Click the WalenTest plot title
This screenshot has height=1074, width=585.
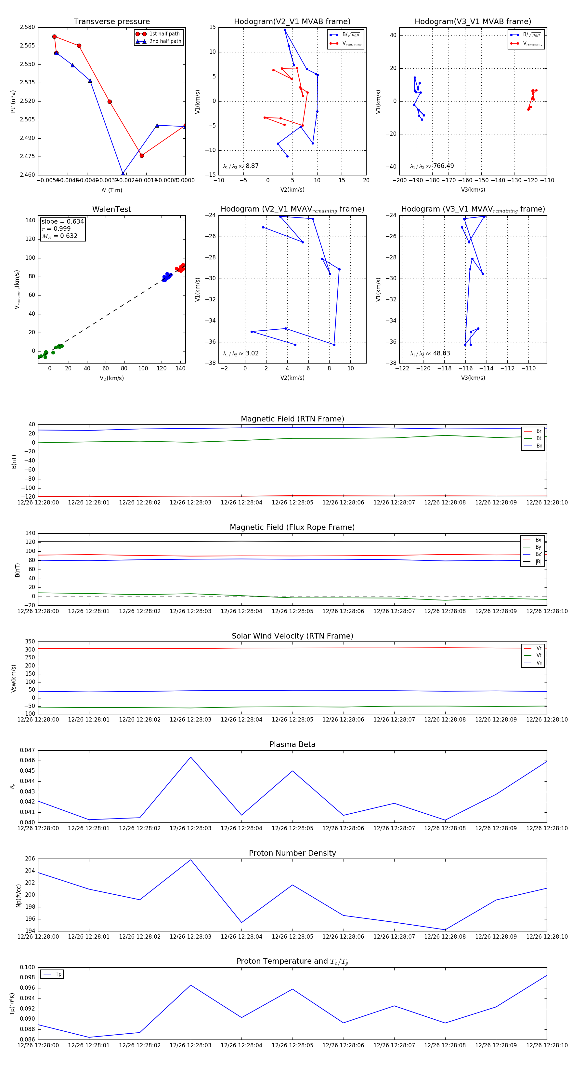pyautogui.click(x=111, y=209)
